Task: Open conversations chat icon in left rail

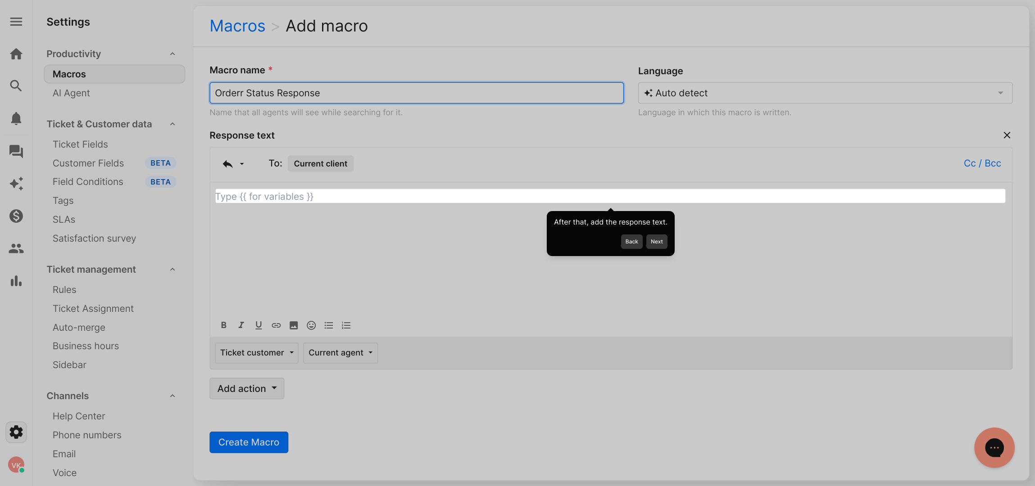Action: (x=16, y=151)
